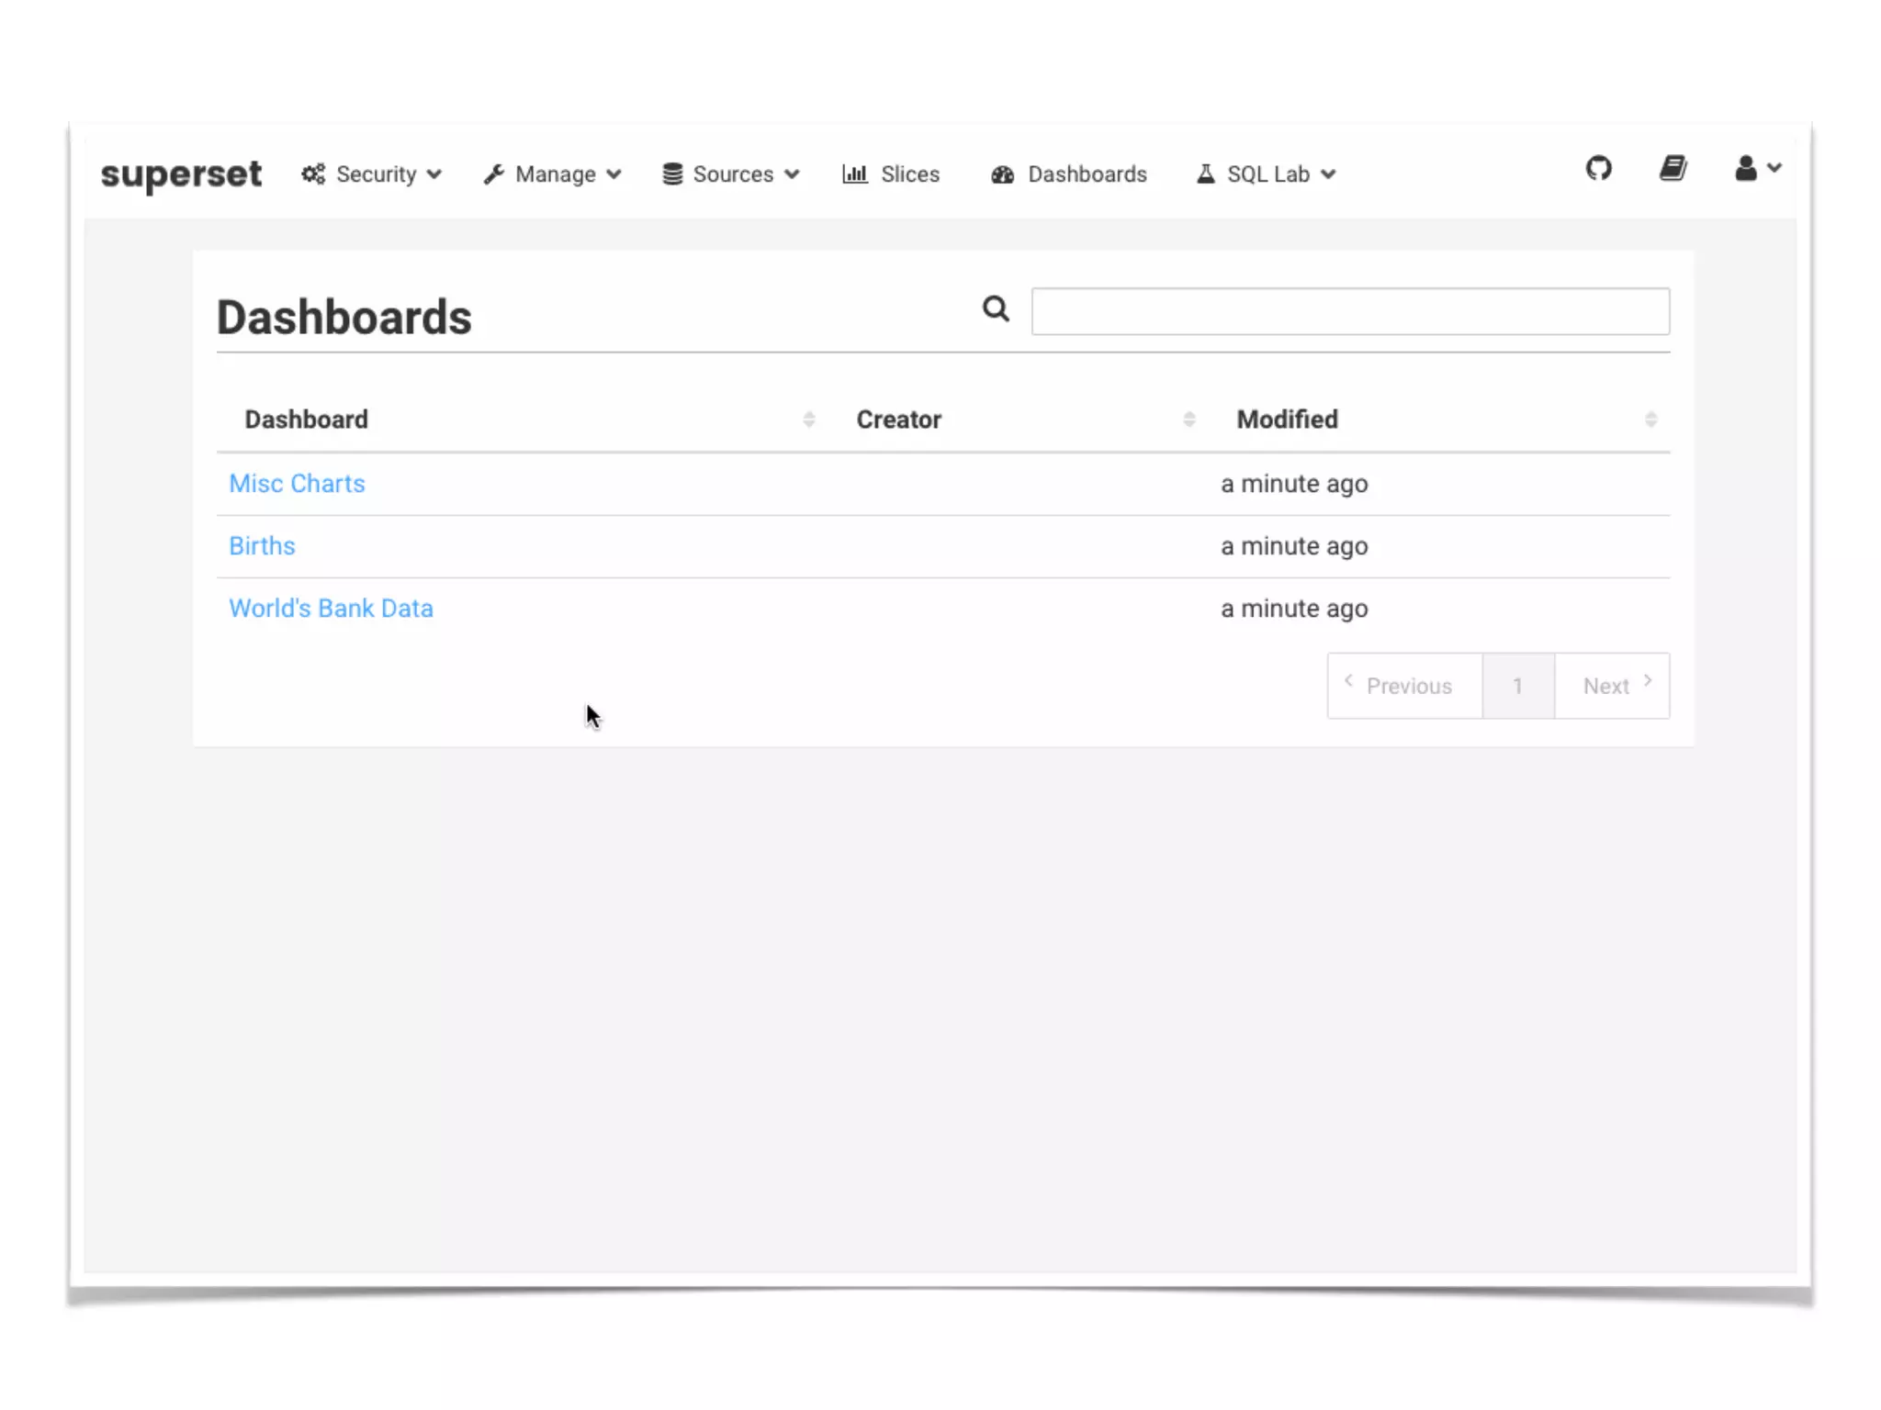1881x1410 pixels.
Task: Focus the dashboards search input field
Action: (x=1349, y=311)
